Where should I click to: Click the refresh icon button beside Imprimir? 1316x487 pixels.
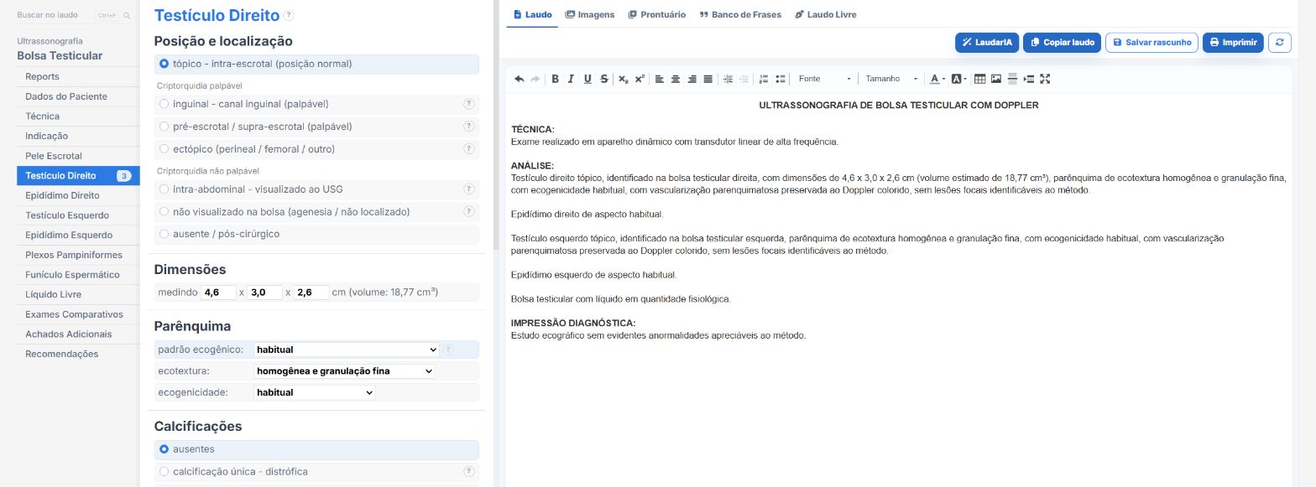click(x=1279, y=42)
